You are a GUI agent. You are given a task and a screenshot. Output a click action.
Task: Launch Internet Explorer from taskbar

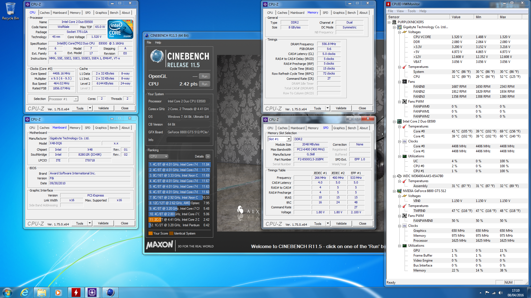pos(25,292)
